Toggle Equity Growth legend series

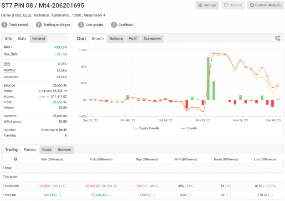pos(146,128)
